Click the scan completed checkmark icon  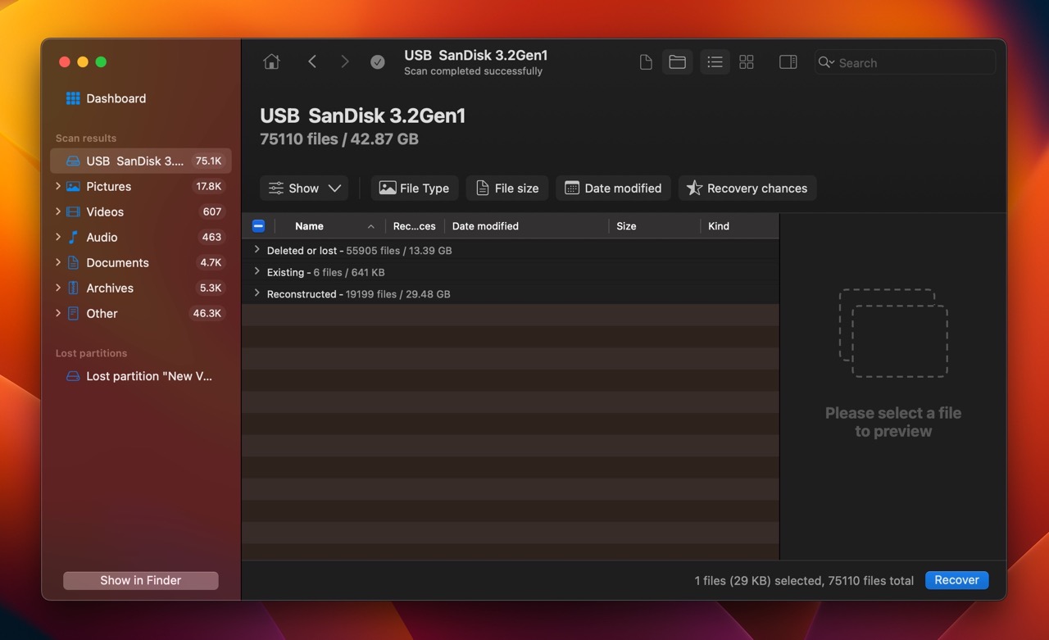pyautogui.click(x=378, y=62)
